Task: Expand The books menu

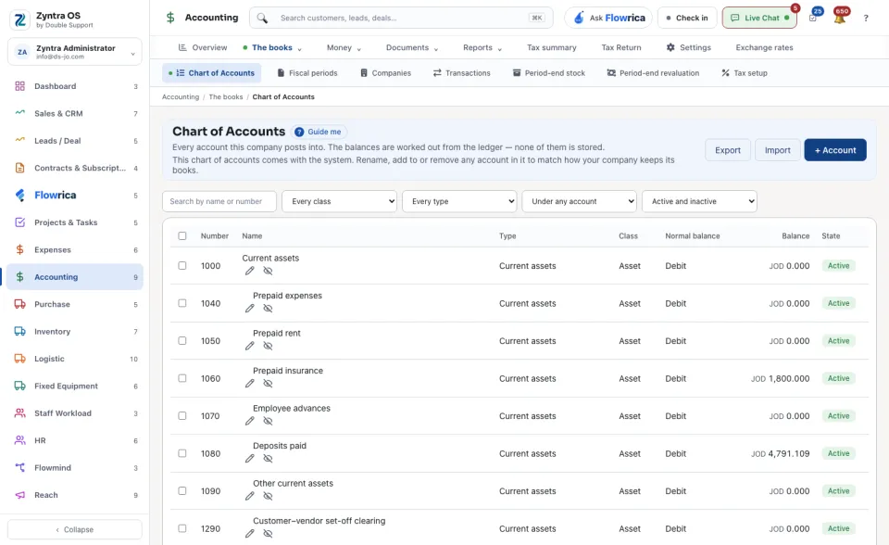Action: [x=272, y=47]
